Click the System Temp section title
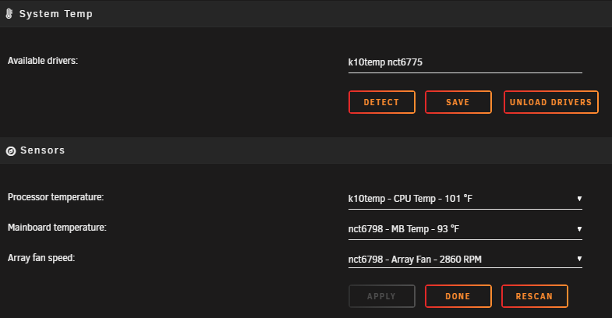The height and width of the screenshot is (318, 612). point(56,14)
